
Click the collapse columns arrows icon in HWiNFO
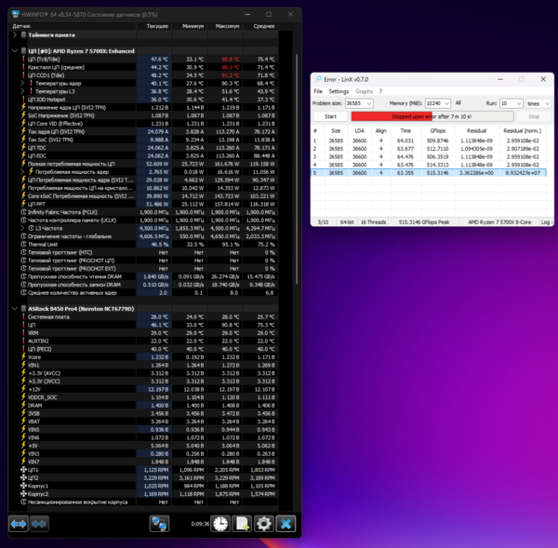[39, 524]
